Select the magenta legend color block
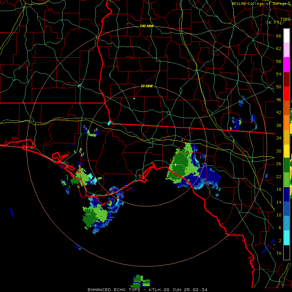 286,65
